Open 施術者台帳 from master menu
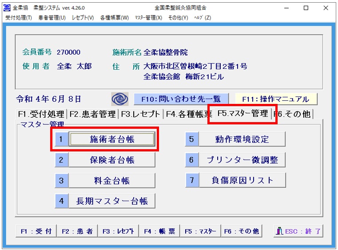 (112, 139)
